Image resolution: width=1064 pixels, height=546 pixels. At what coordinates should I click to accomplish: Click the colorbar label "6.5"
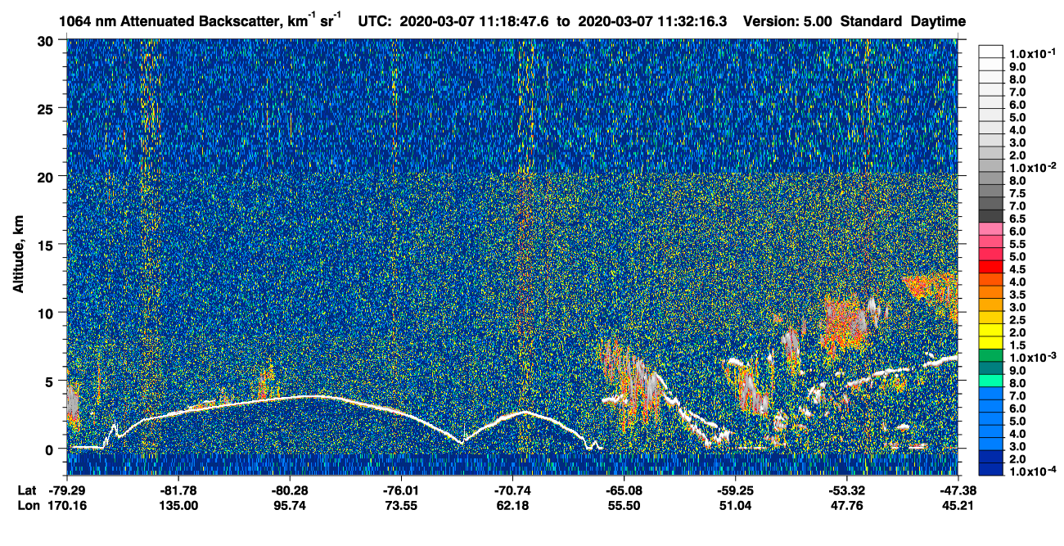(1017, 219)
